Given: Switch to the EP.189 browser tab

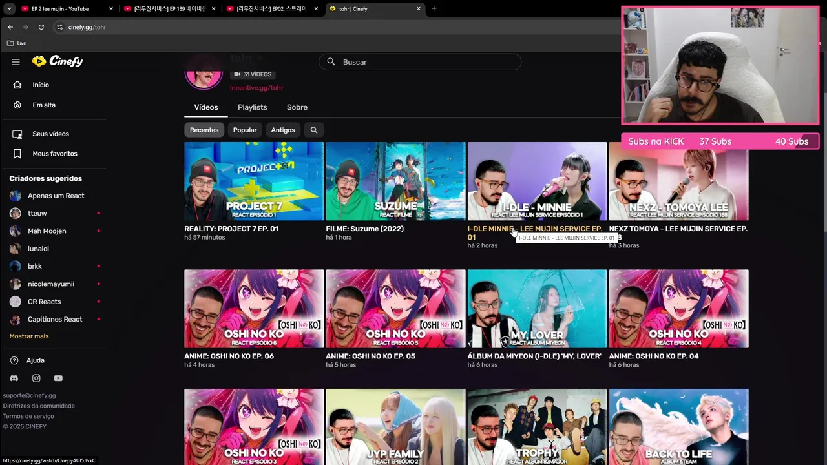Looking at the screenshot, I should [170, 9].
